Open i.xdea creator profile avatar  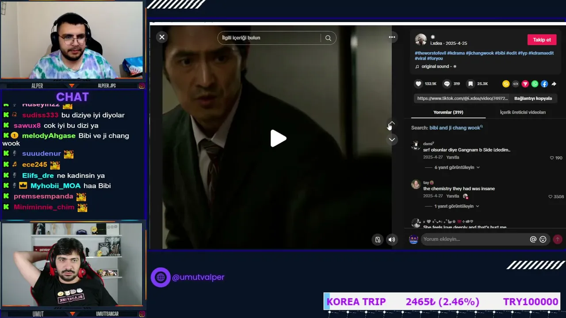tap(421, 40)
